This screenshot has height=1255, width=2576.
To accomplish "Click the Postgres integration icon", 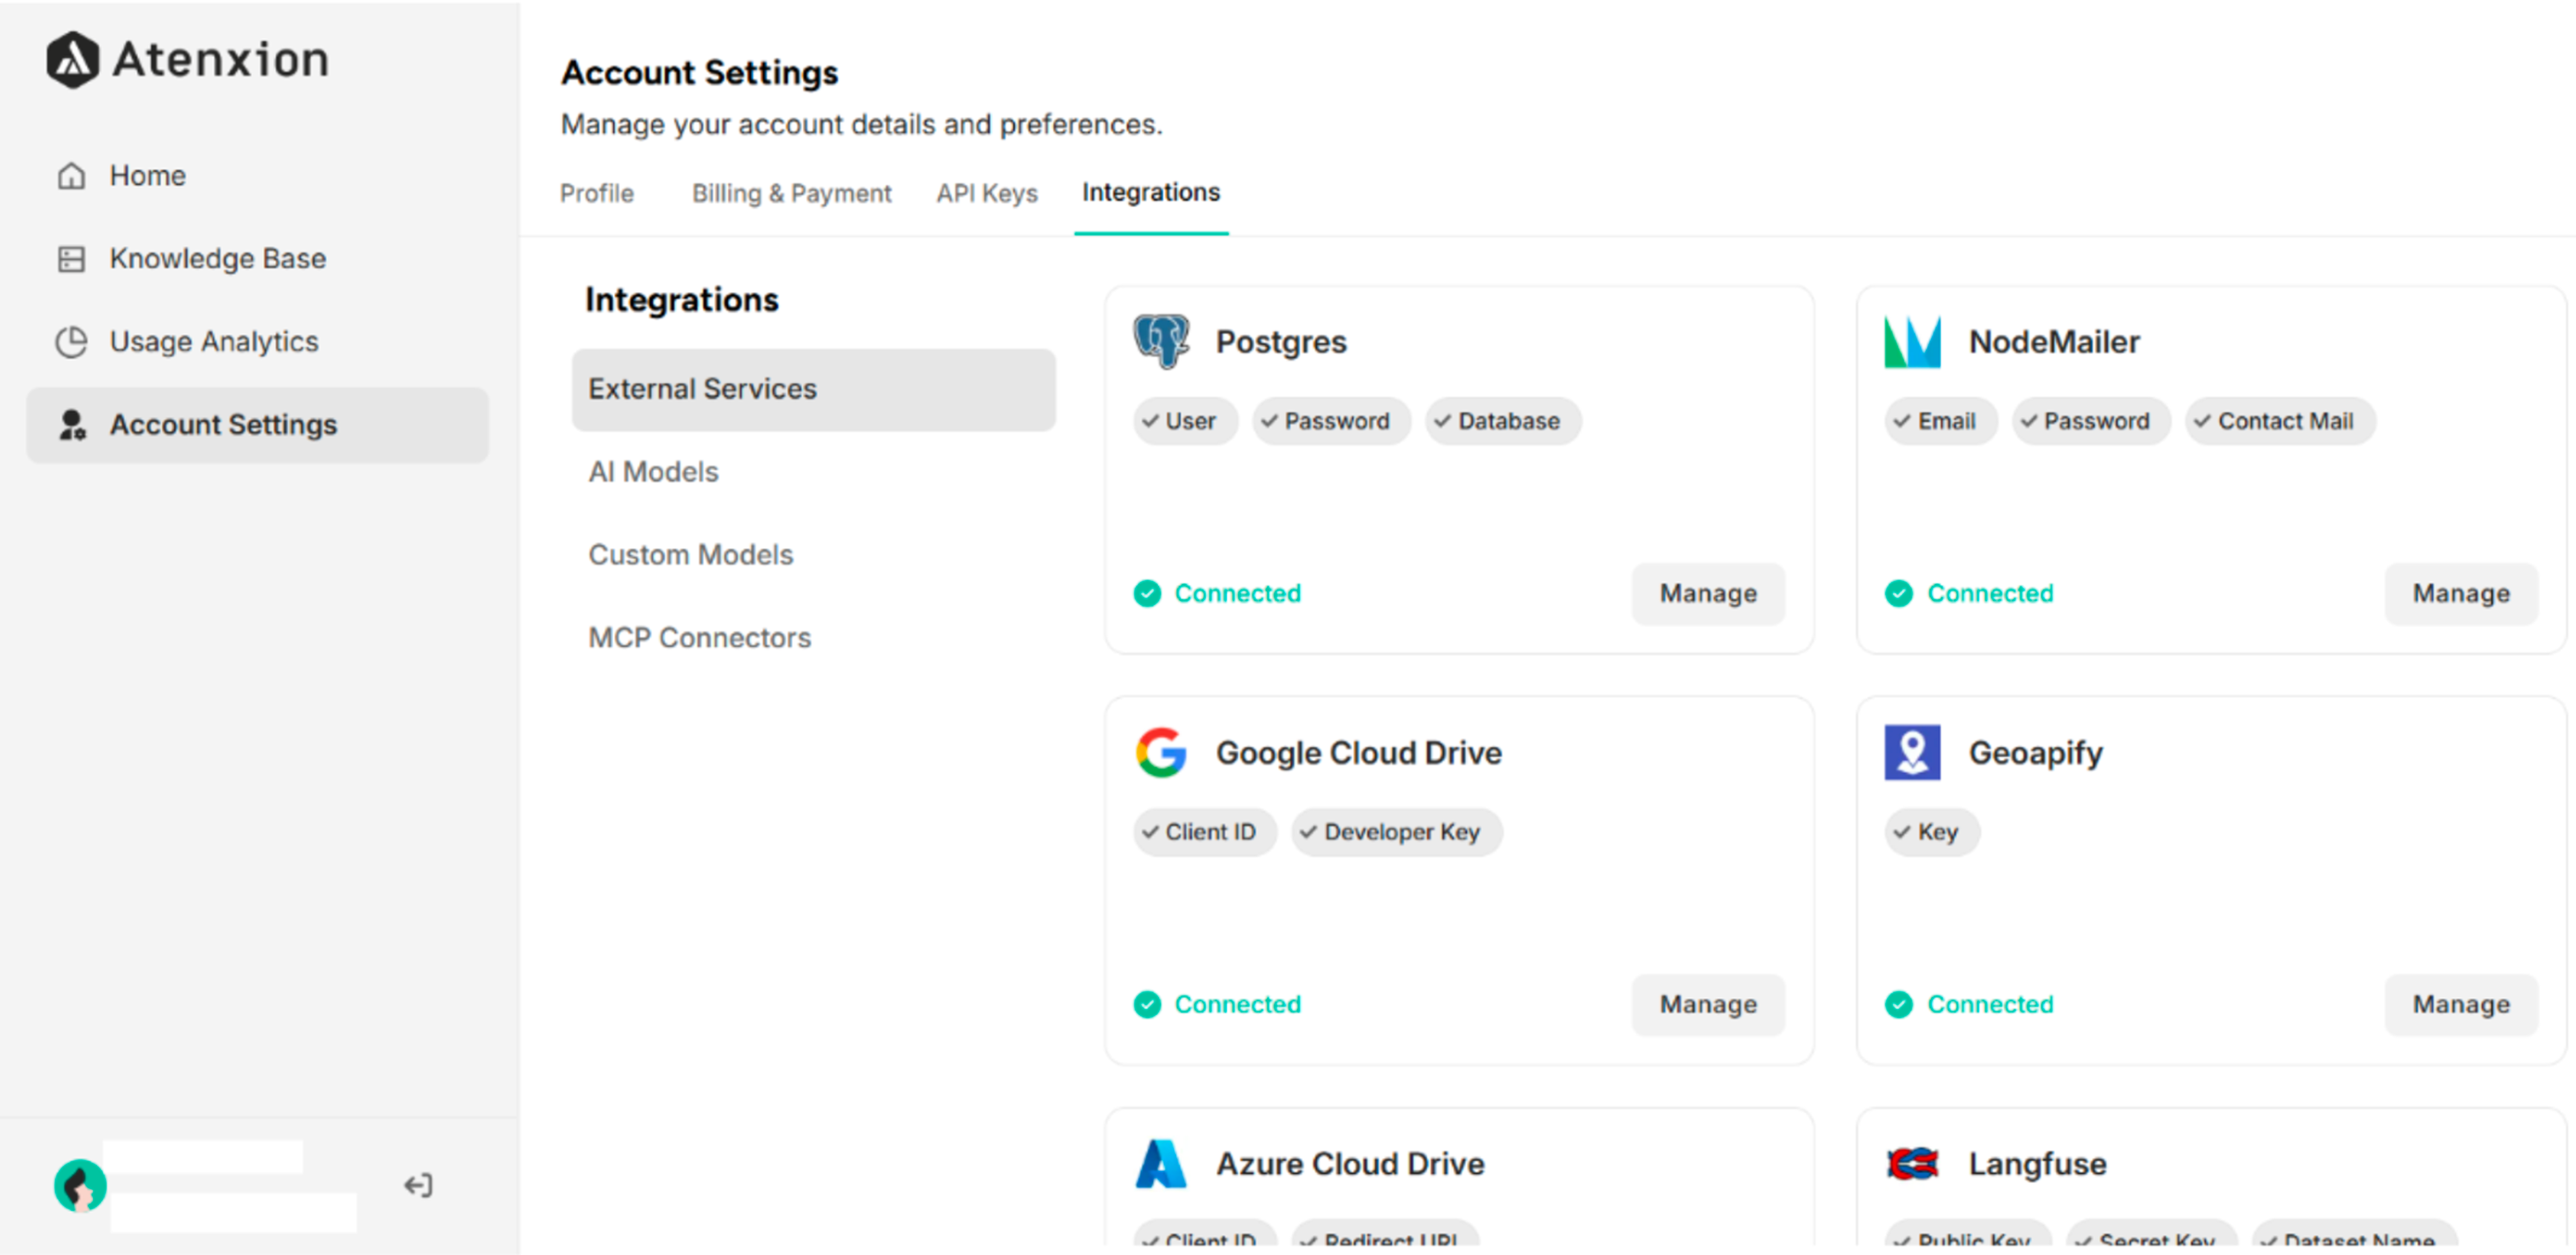I will (x=1159, y=341).
